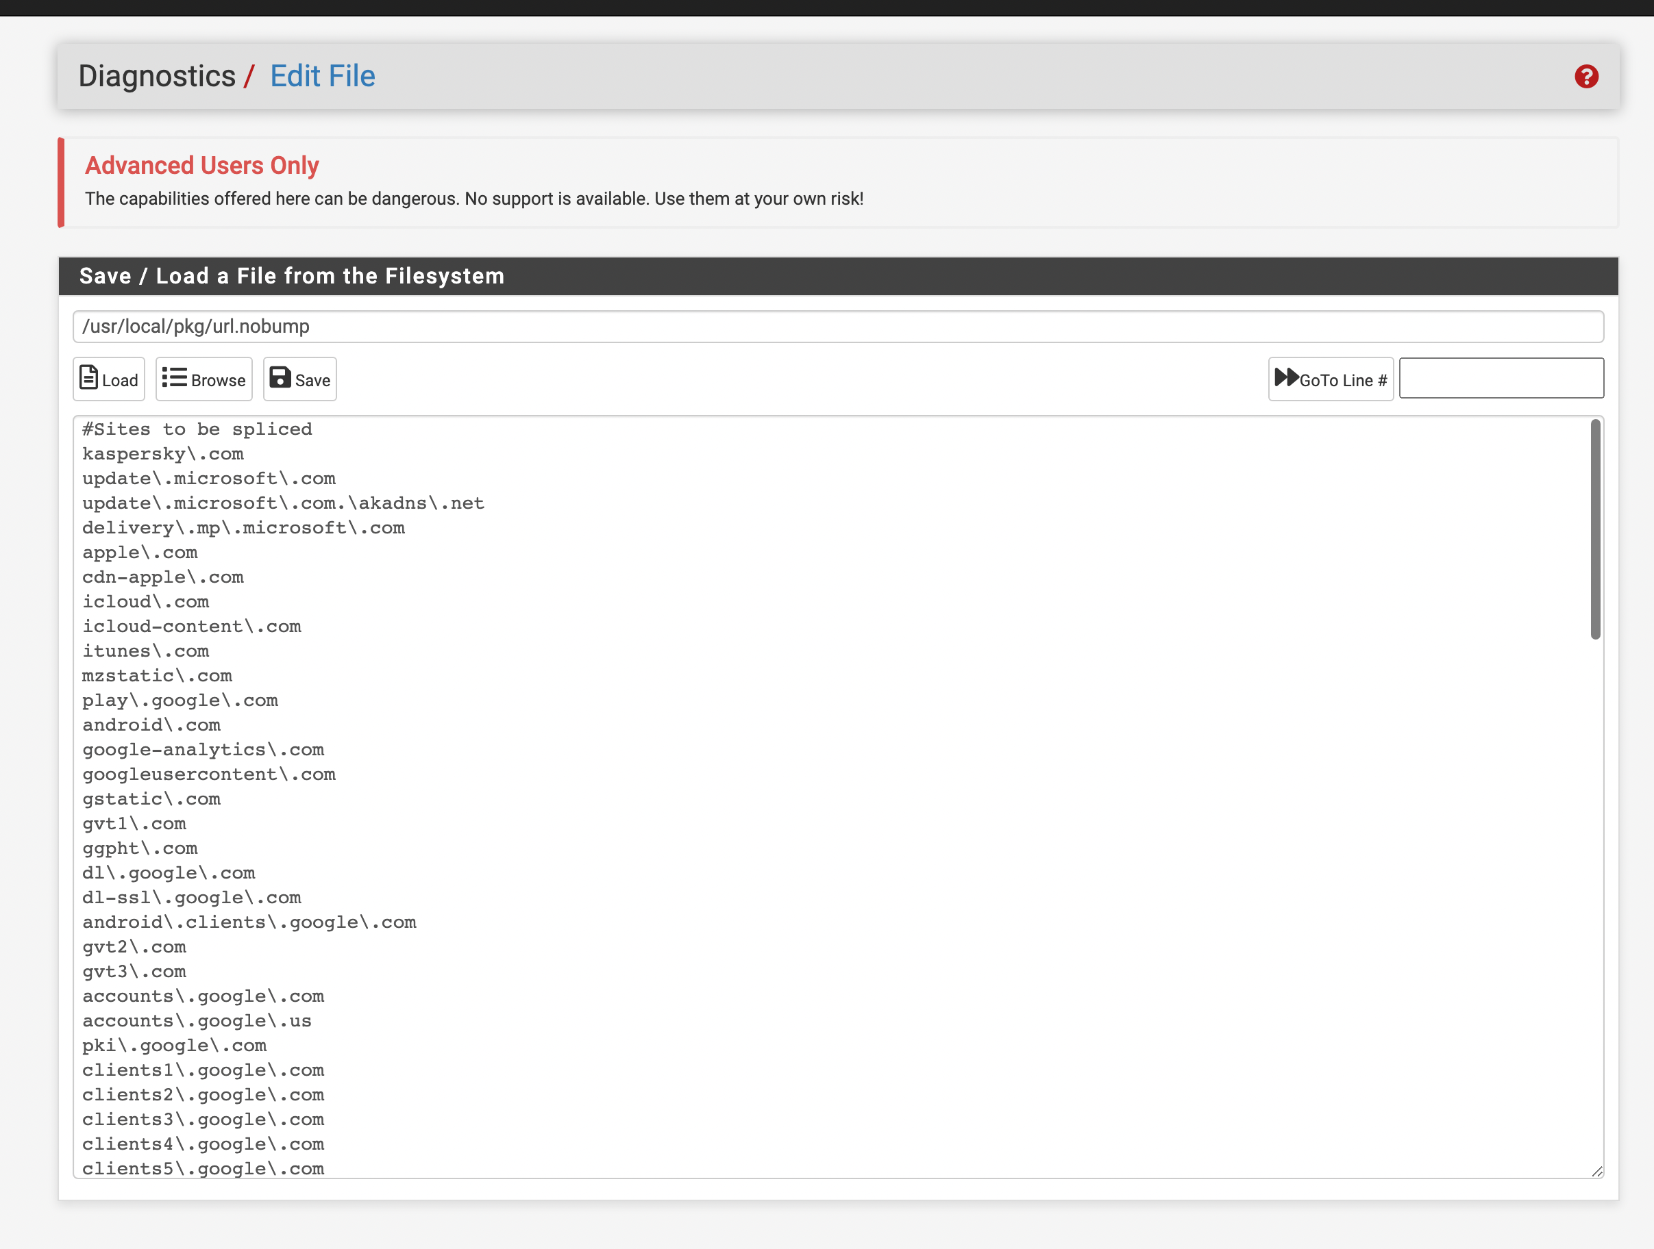Click the gvt1\.com line
This screenshot has height=1249, width=1654.
pos(134,824)
